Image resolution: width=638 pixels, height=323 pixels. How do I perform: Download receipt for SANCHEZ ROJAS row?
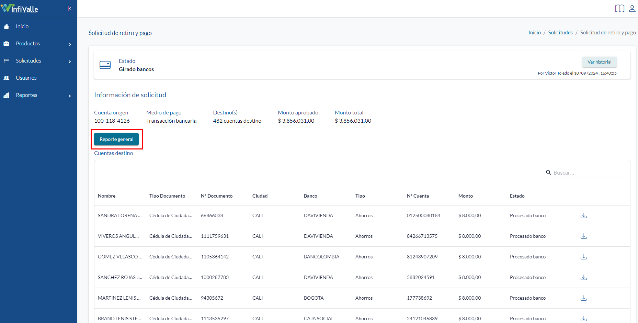click(x=584, y=277)
